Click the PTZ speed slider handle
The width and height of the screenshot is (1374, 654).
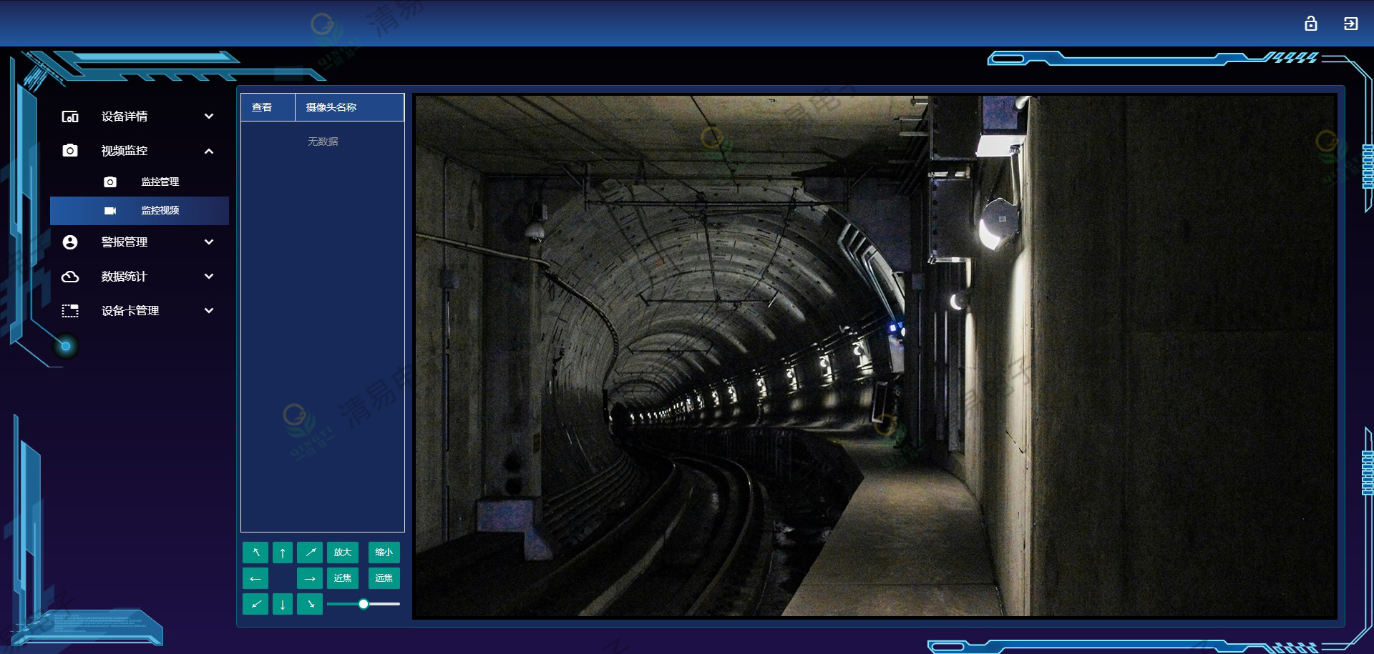[x=364, y=604]
